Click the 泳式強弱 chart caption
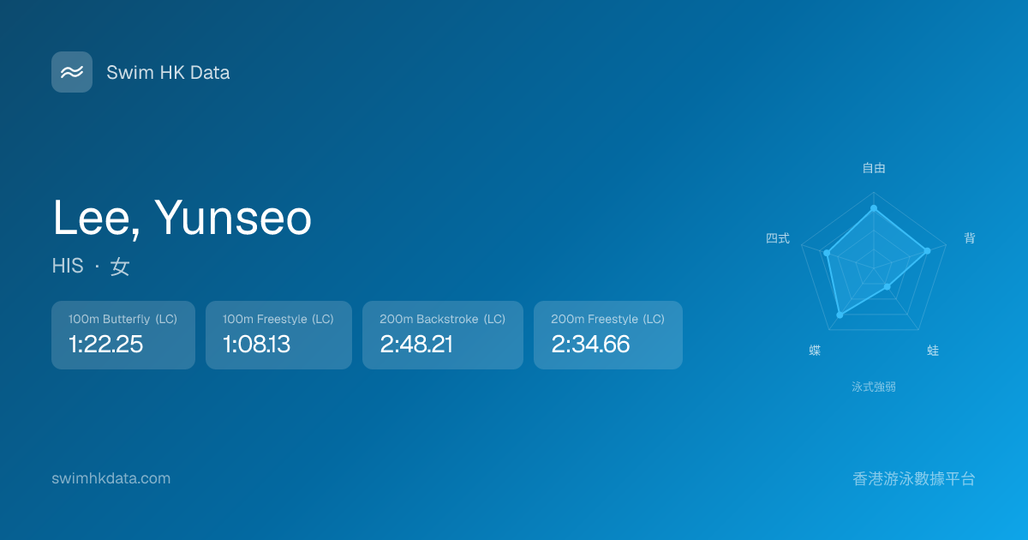 [x=874, y=387]
